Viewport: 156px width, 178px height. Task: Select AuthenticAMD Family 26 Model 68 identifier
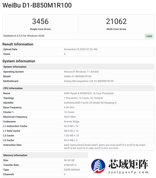[x=90, y=103]
